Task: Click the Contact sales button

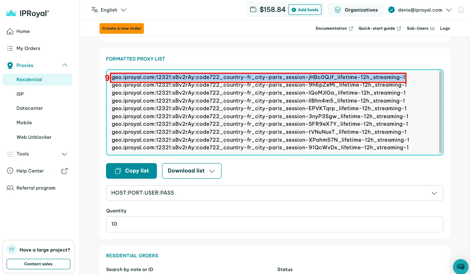Action: tap(39, 264)
